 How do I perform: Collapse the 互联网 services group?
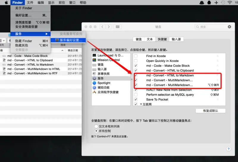(x=141, y=104)
